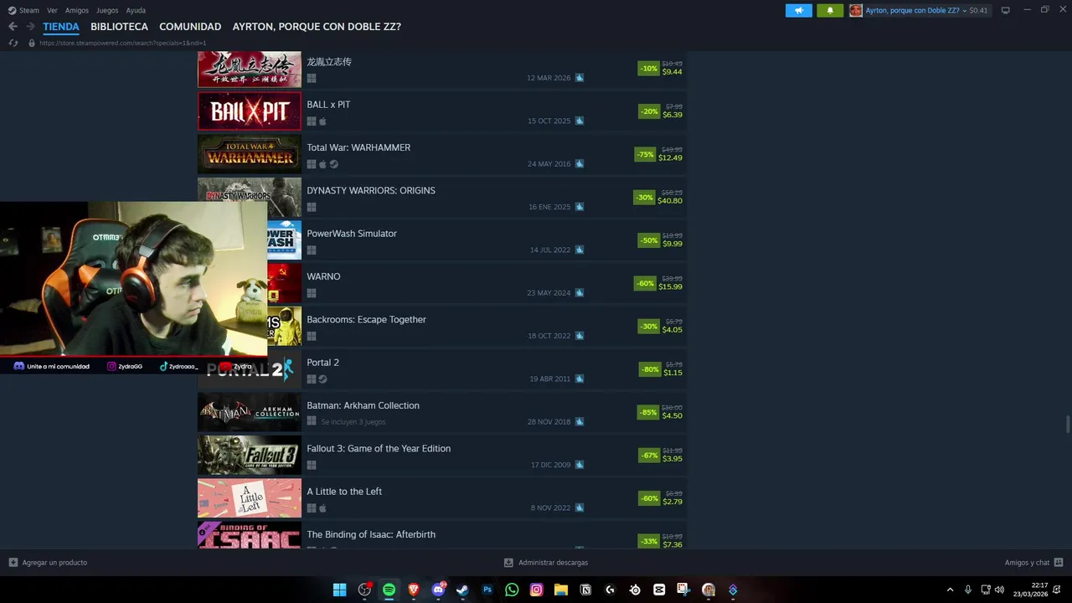Open Brave browser from the taskbar
1072x603 pixels.
413,590
